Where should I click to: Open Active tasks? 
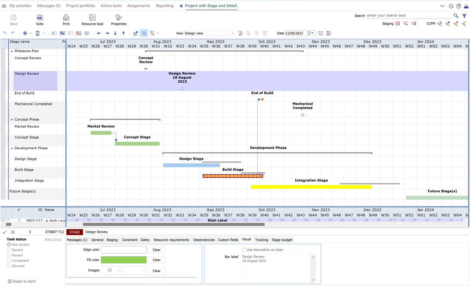click(x=111, y=6)
